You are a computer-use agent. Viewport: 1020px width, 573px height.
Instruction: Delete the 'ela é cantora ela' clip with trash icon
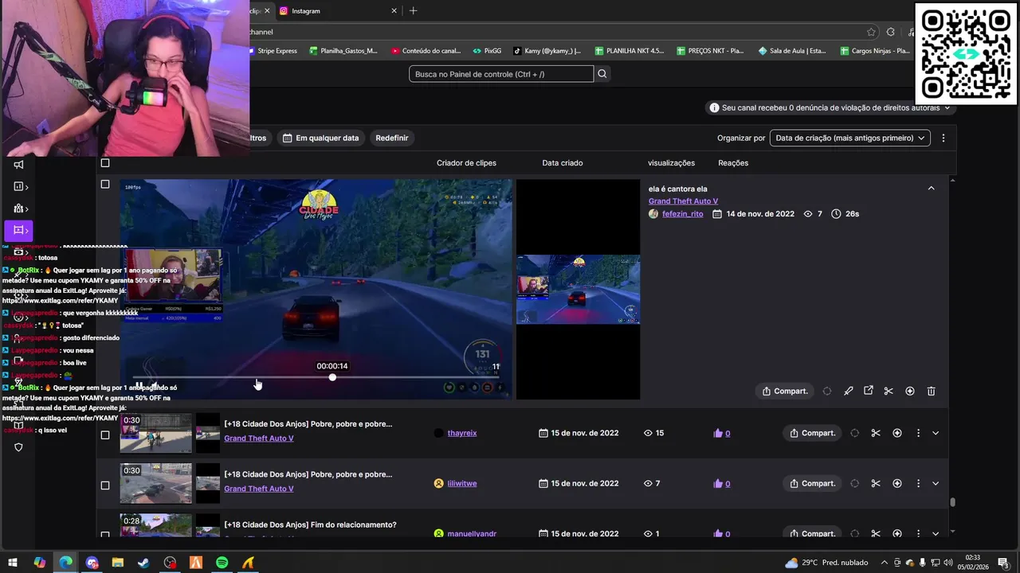point(931,391)
